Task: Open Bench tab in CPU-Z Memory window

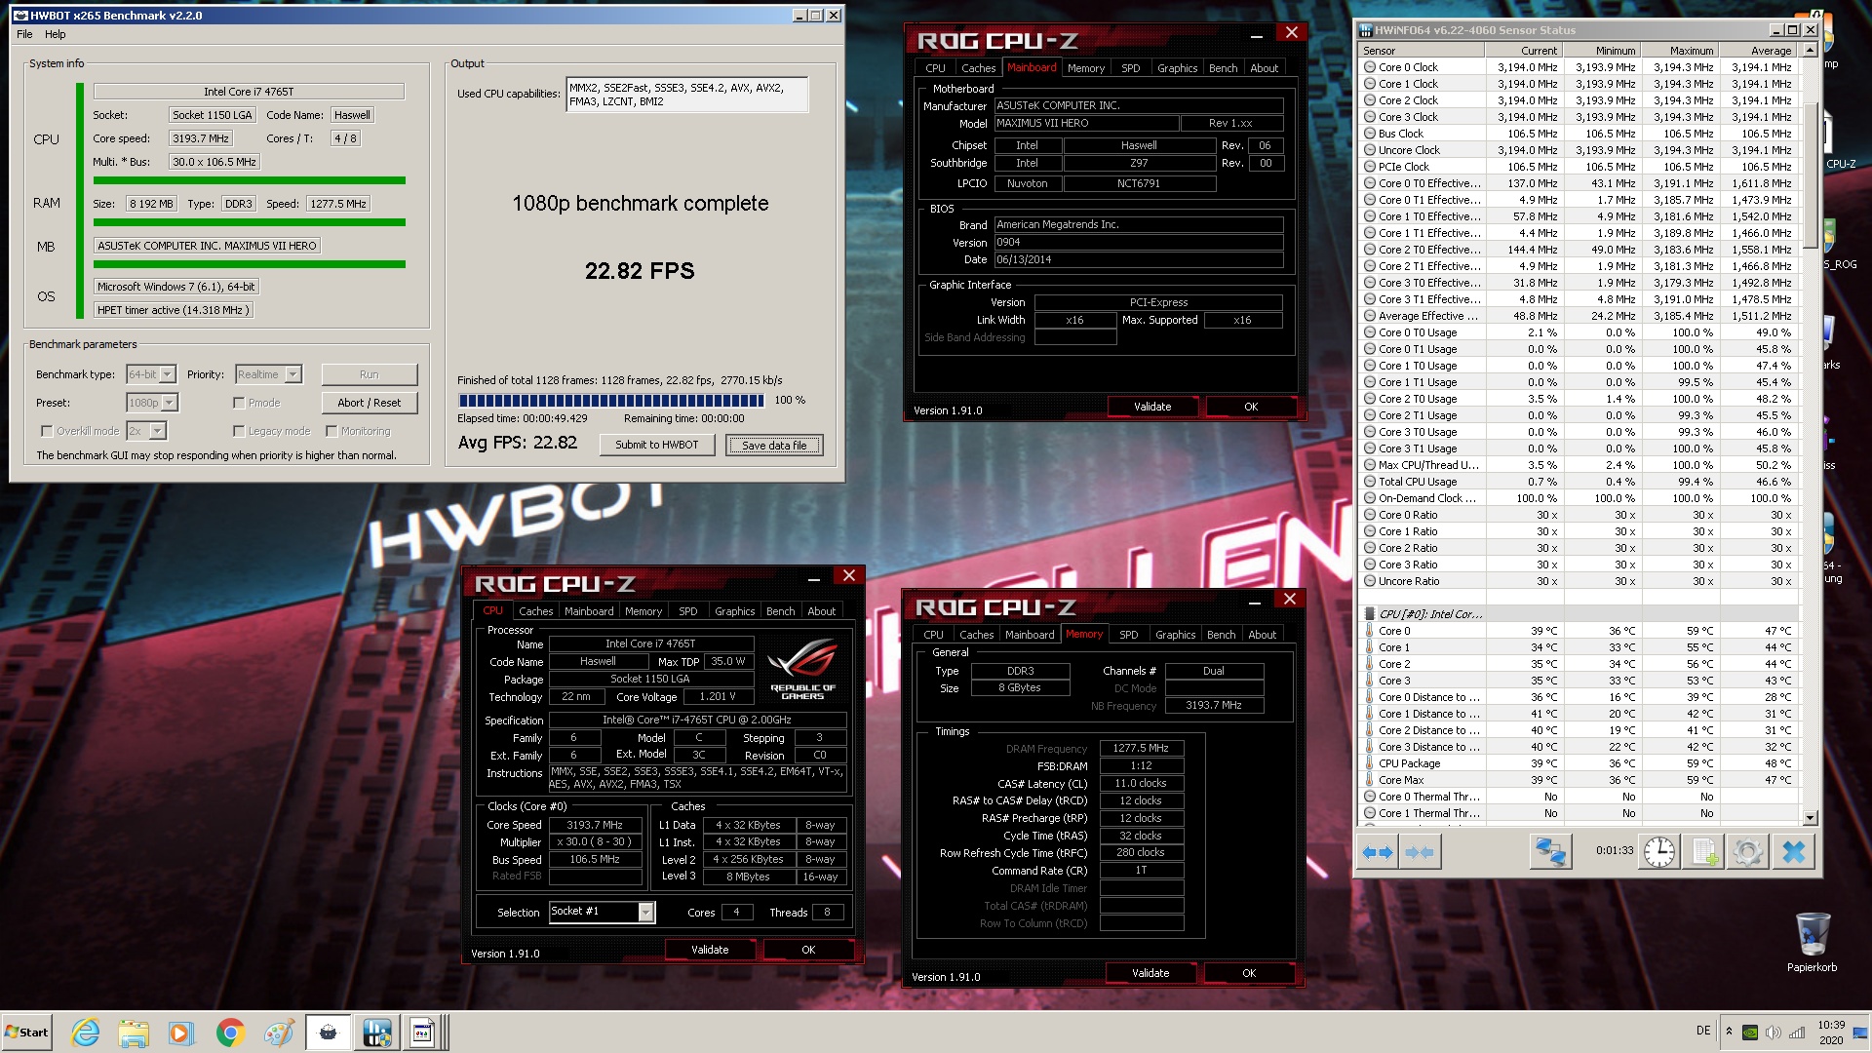Action: click(x=1221, y=635)
